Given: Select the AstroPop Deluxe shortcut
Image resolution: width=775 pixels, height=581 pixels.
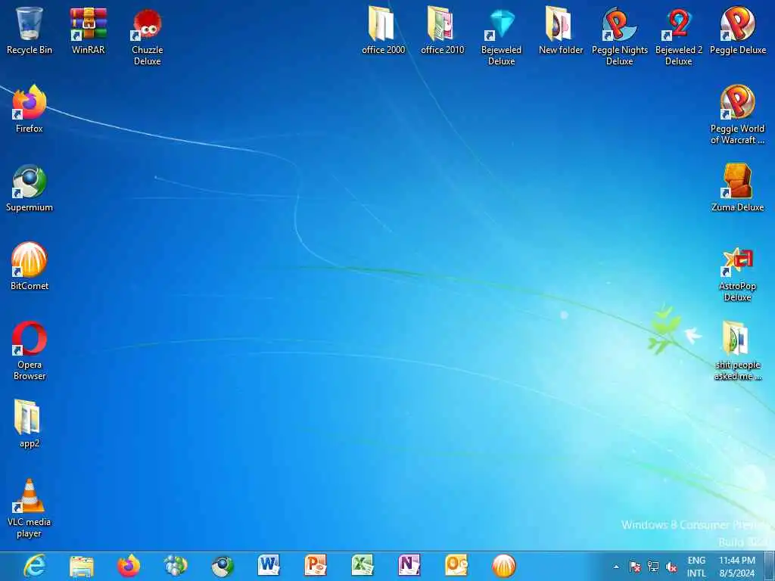Looking at the screenshot, I should pos(737,272).
